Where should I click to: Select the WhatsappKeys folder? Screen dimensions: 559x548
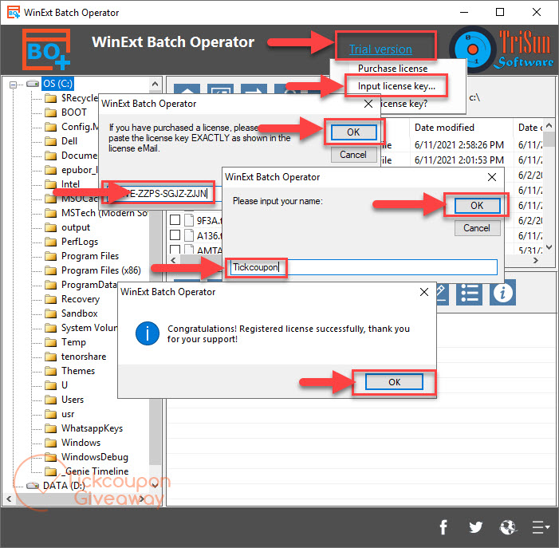(92, 428)
